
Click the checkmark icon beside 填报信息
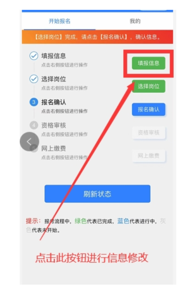click(34, 56)
